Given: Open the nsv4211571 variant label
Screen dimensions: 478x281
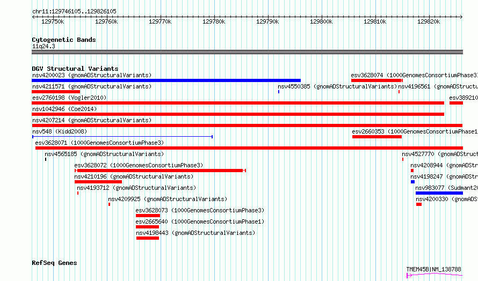Looking at the screenshot, I should (92, 86).
